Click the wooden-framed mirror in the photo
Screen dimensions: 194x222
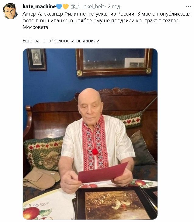click(114, 62)
